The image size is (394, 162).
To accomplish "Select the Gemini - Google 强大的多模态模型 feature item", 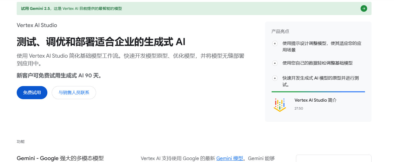I will pos(60,158).
